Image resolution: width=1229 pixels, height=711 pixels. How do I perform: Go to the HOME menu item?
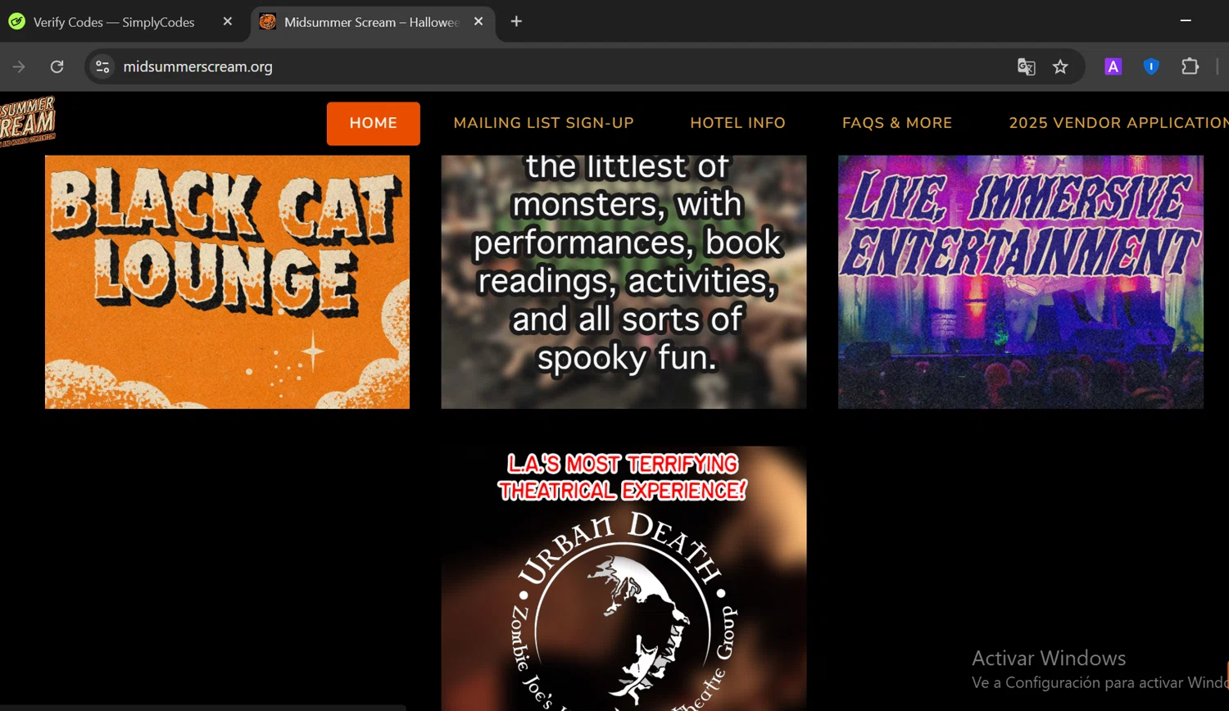374,123
